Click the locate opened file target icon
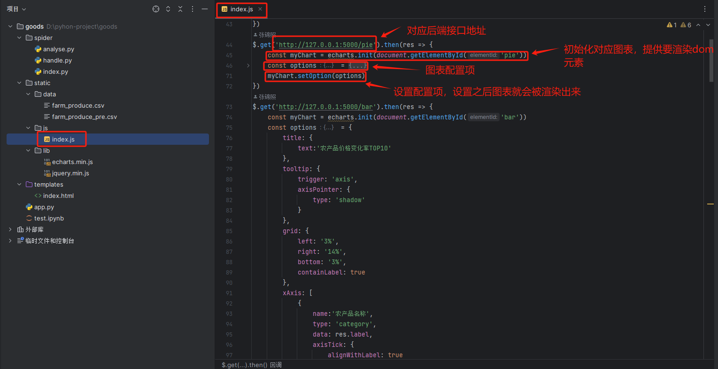This screenshot has height=369, width=718. tap(156, 9)
